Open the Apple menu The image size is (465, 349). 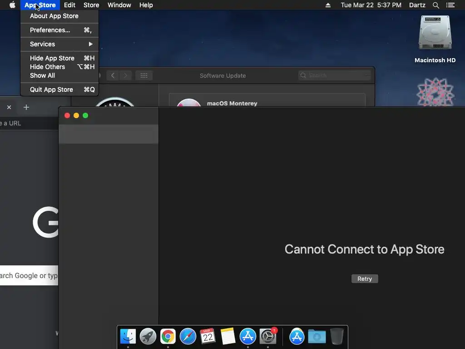[x=12, y=5]
